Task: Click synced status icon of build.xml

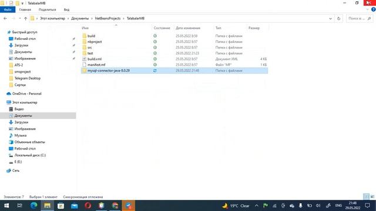Action: 155,59
